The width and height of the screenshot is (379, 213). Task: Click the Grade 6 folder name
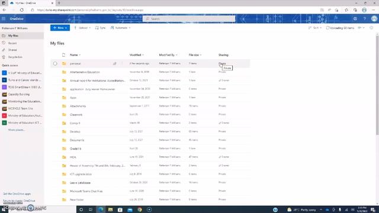(x=75, y=149)
